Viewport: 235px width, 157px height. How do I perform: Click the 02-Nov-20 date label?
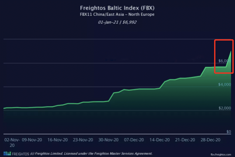click(x=12, y=143)
